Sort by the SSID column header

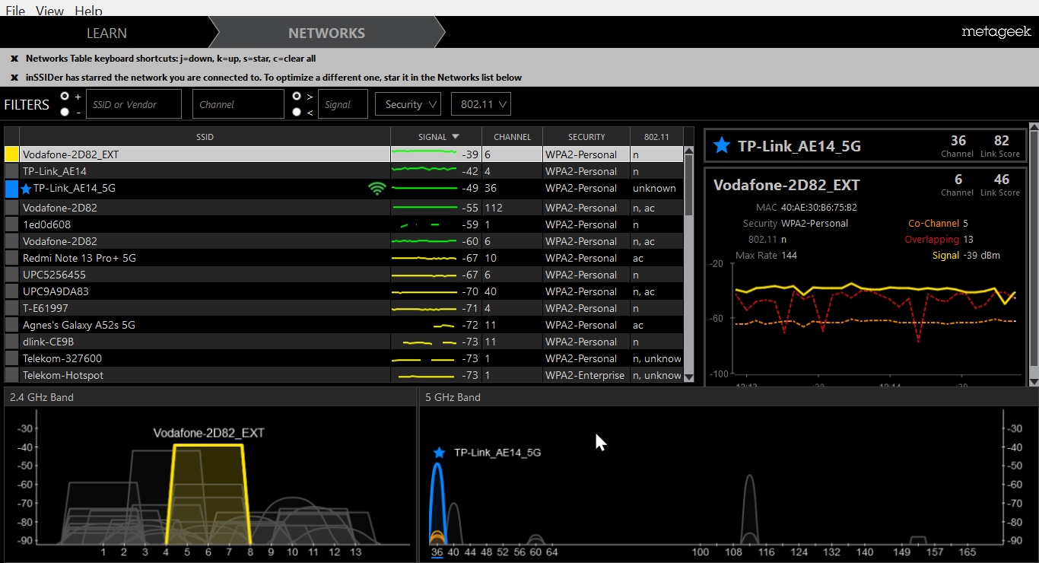(x=205, y=137)
